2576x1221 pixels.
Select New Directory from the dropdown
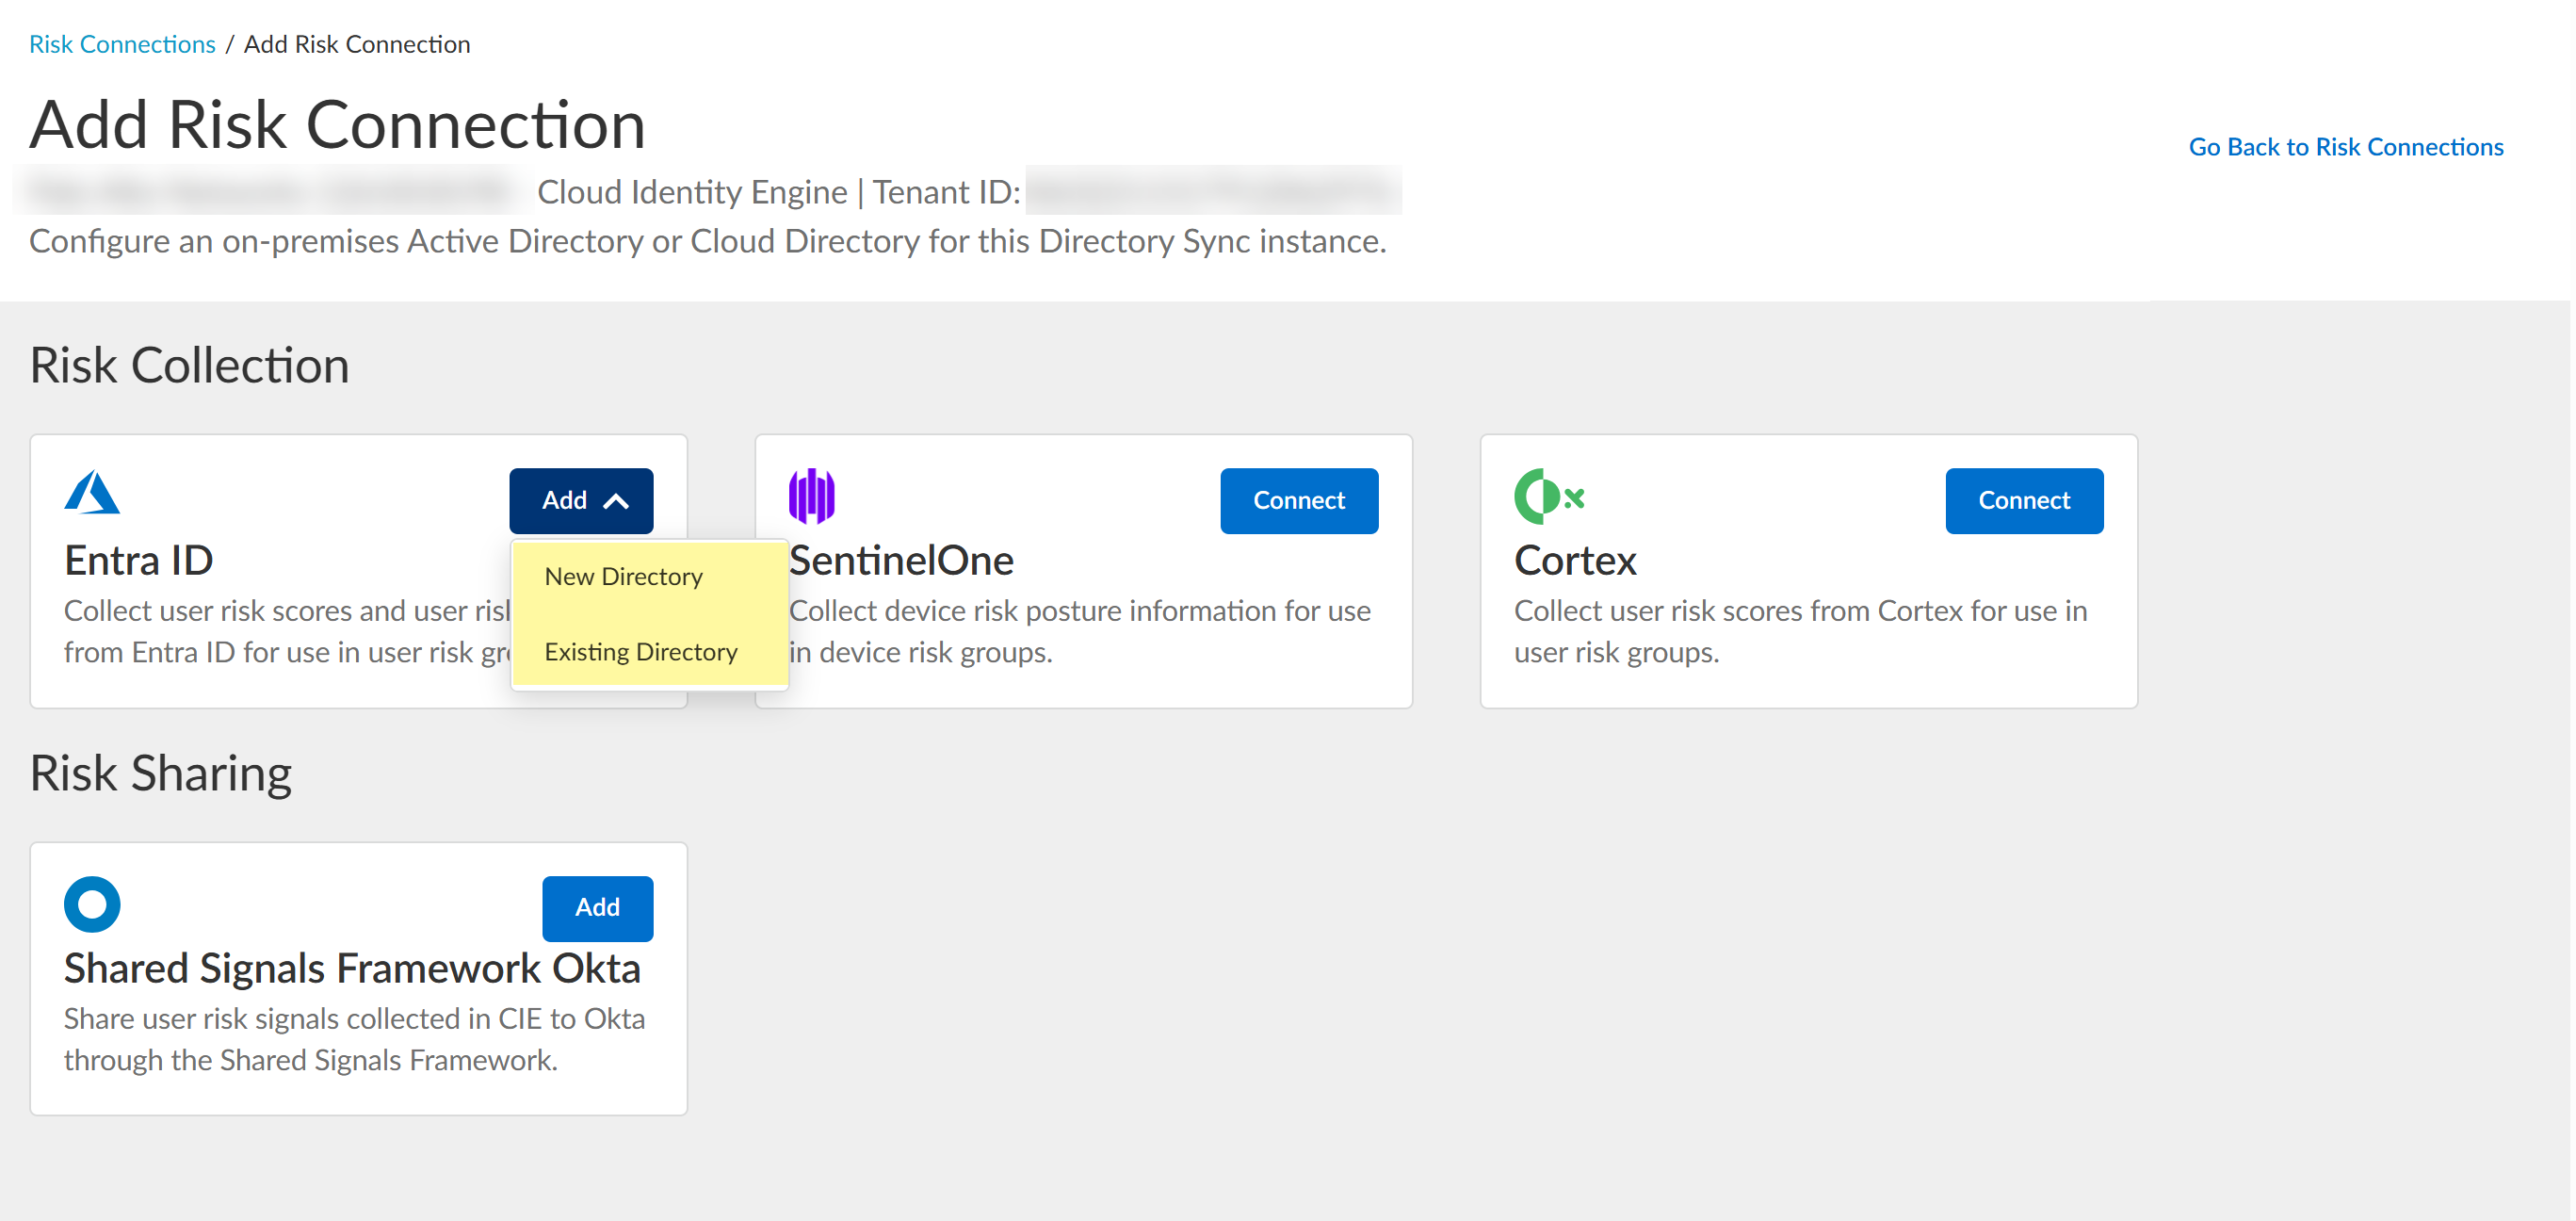[x=623, y=577]
